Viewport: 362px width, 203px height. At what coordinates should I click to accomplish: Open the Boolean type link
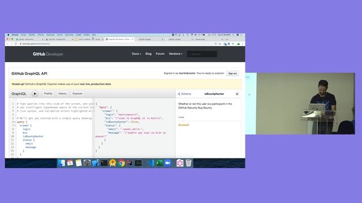click(x=183, y=125)
